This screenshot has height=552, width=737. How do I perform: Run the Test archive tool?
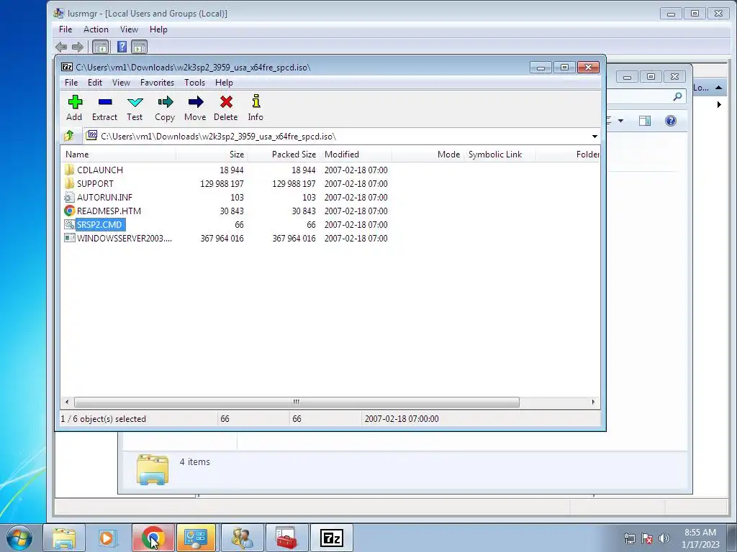click(x=135, y=102)
